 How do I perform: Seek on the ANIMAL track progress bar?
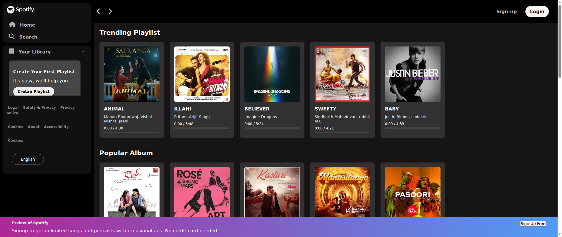(x=132, y=132)
